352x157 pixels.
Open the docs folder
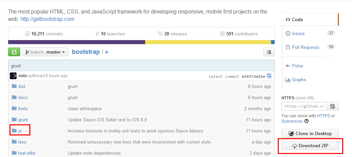23,98
